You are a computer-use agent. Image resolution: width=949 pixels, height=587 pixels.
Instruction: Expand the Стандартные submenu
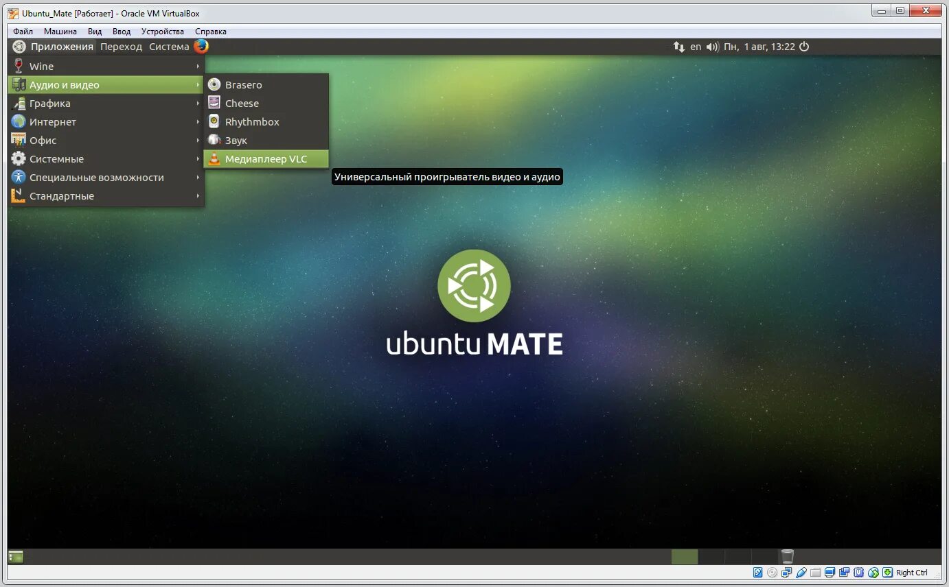(106, 196)
